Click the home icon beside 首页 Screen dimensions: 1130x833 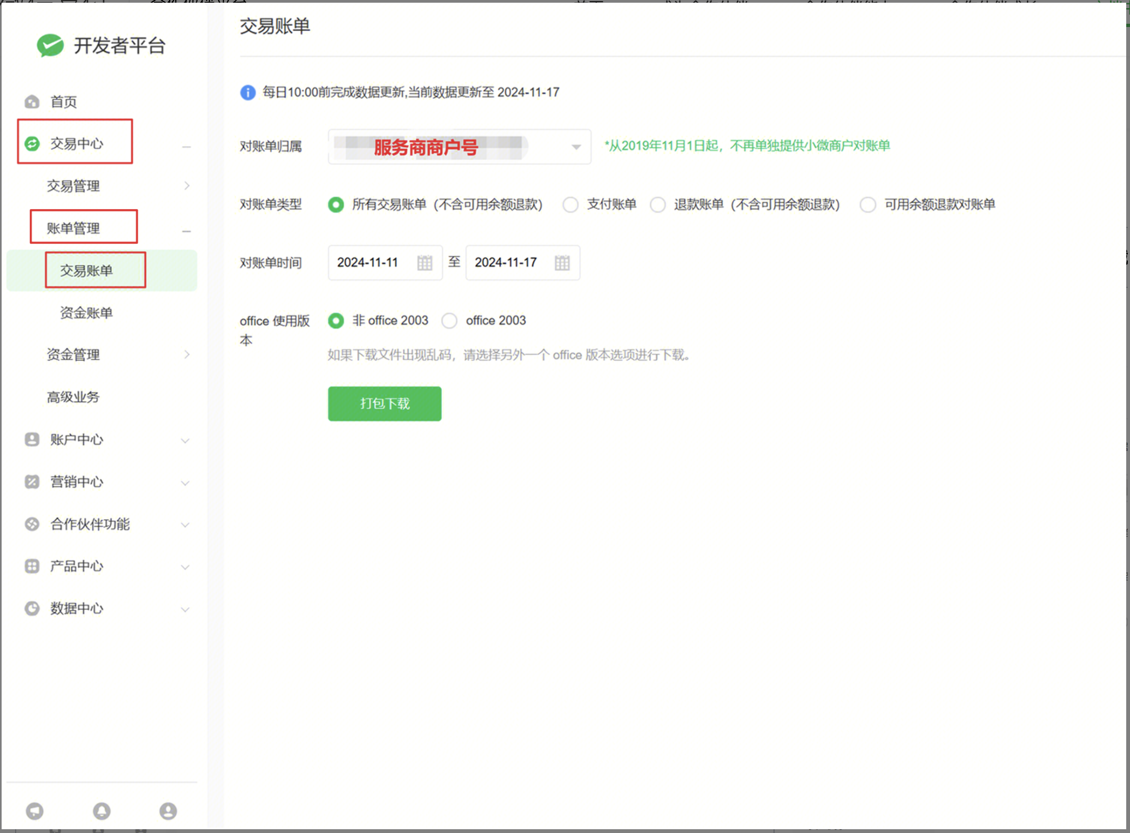pos(32,102)
